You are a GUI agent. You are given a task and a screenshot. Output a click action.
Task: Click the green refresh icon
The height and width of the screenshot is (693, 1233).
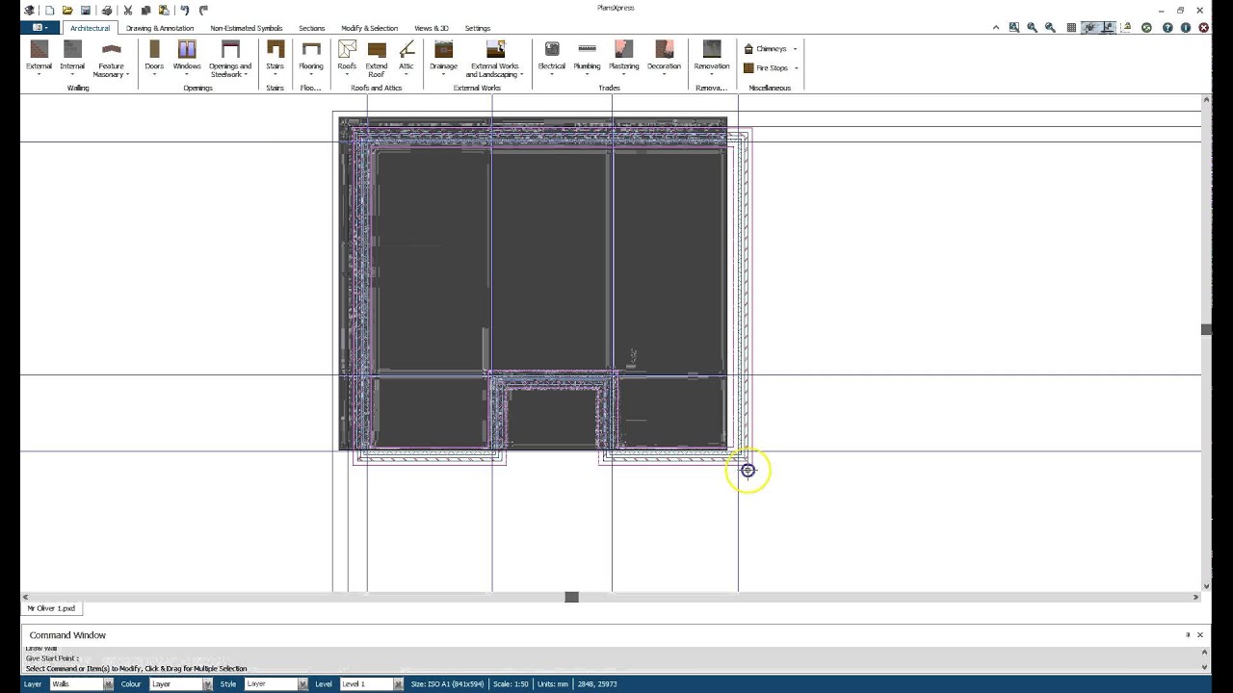click(1146, 28)
